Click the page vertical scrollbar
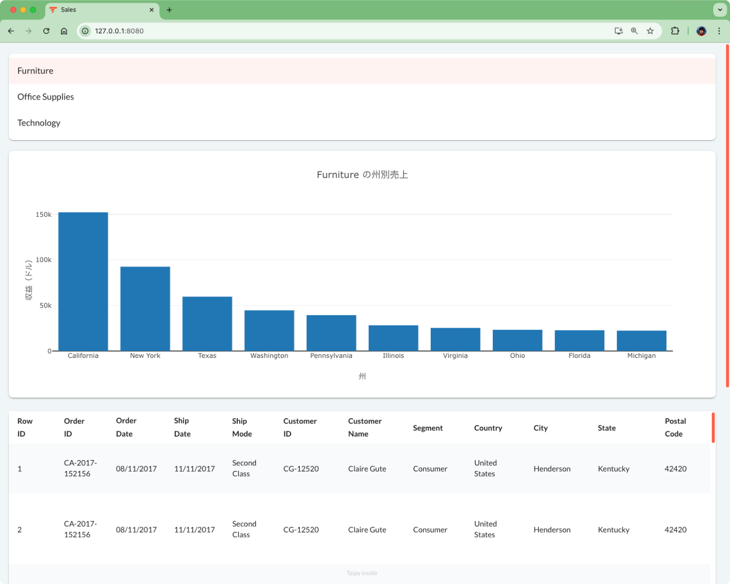Viewport: 730px width, 584px height. click(x=727, y=216)
